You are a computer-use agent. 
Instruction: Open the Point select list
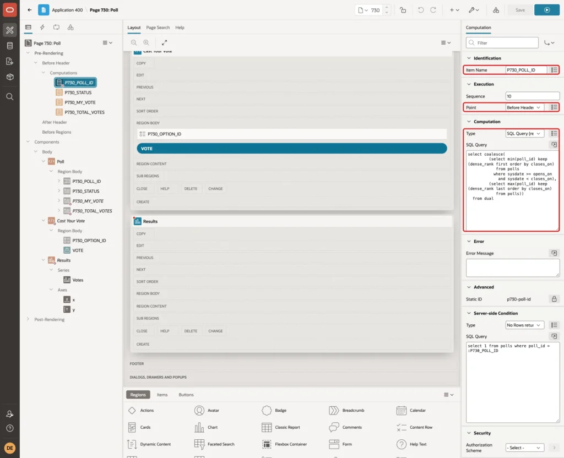coord(524,107)
